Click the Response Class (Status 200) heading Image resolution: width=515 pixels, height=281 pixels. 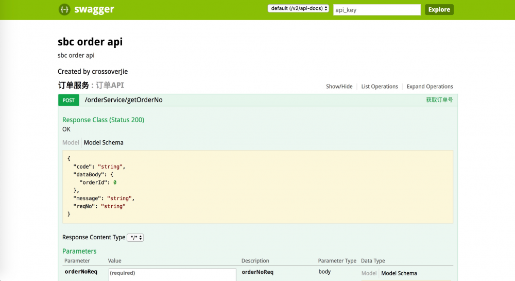coord(103,120)
